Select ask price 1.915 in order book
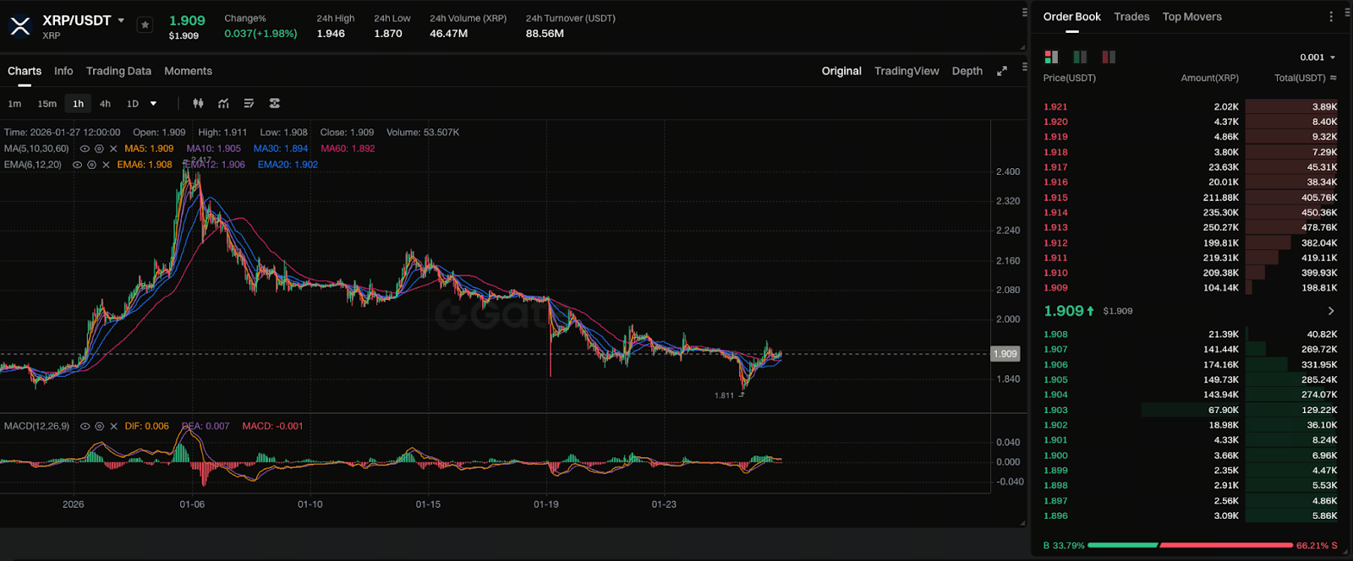1353x561 pixels. pyautogui.click(x=1055, y=198)
